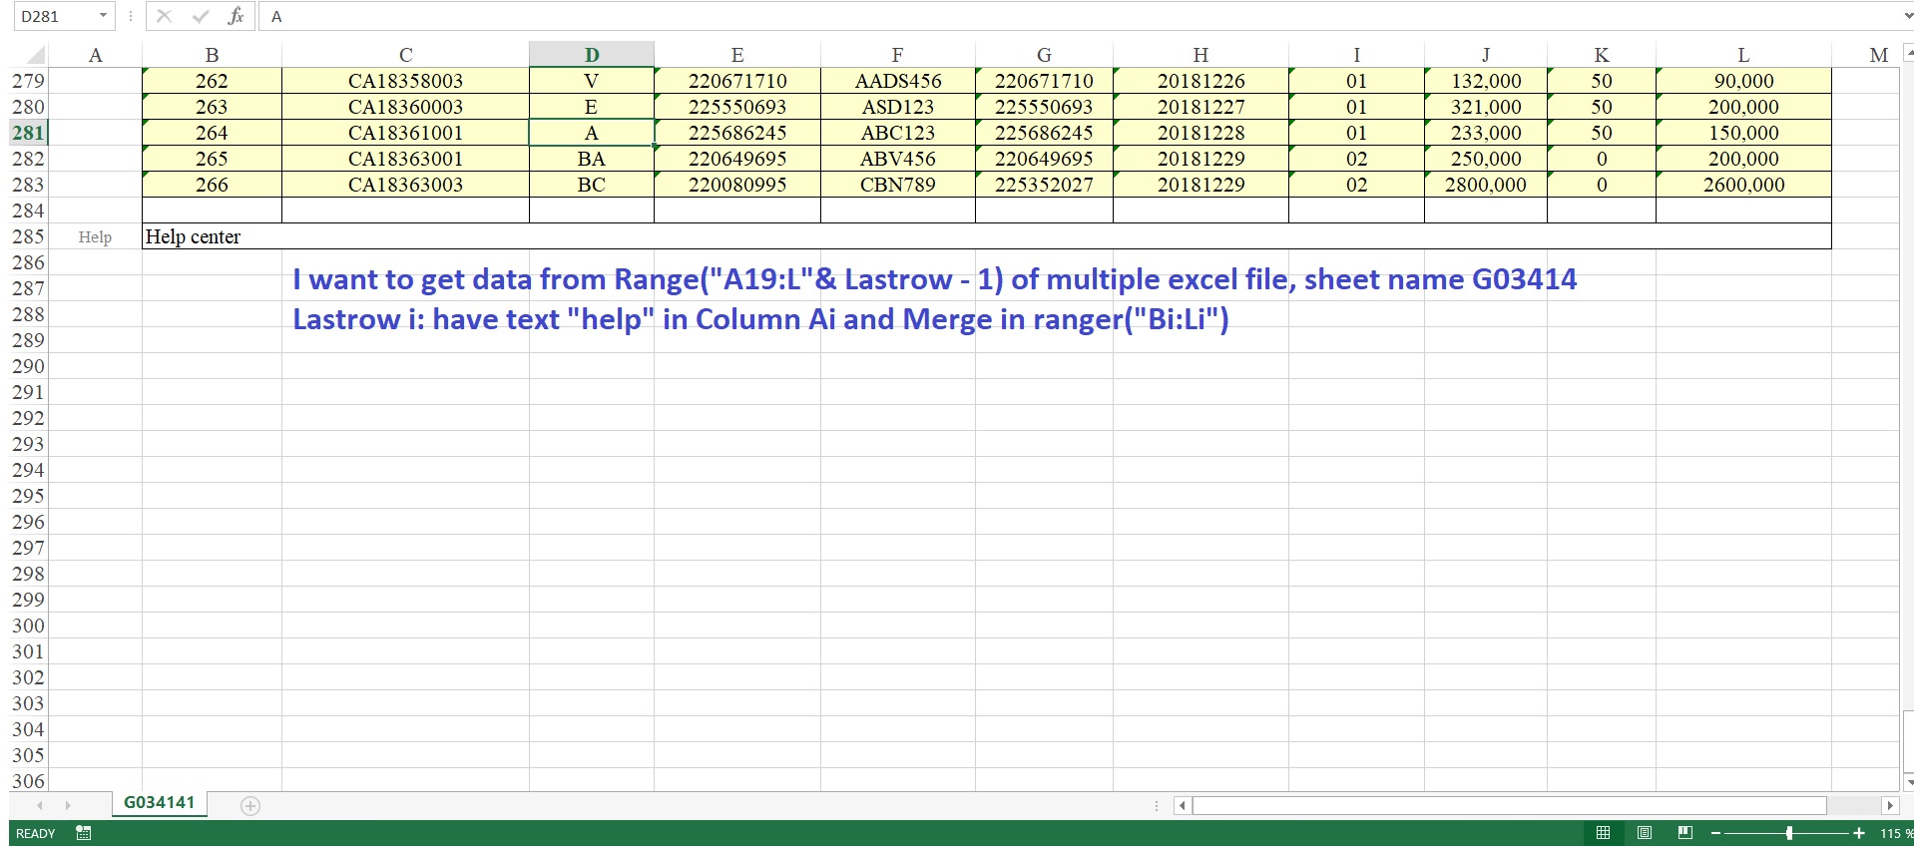Click cell containing CA18358003
The height and width of the screenshot is (846, 1914).
(405, 81)
